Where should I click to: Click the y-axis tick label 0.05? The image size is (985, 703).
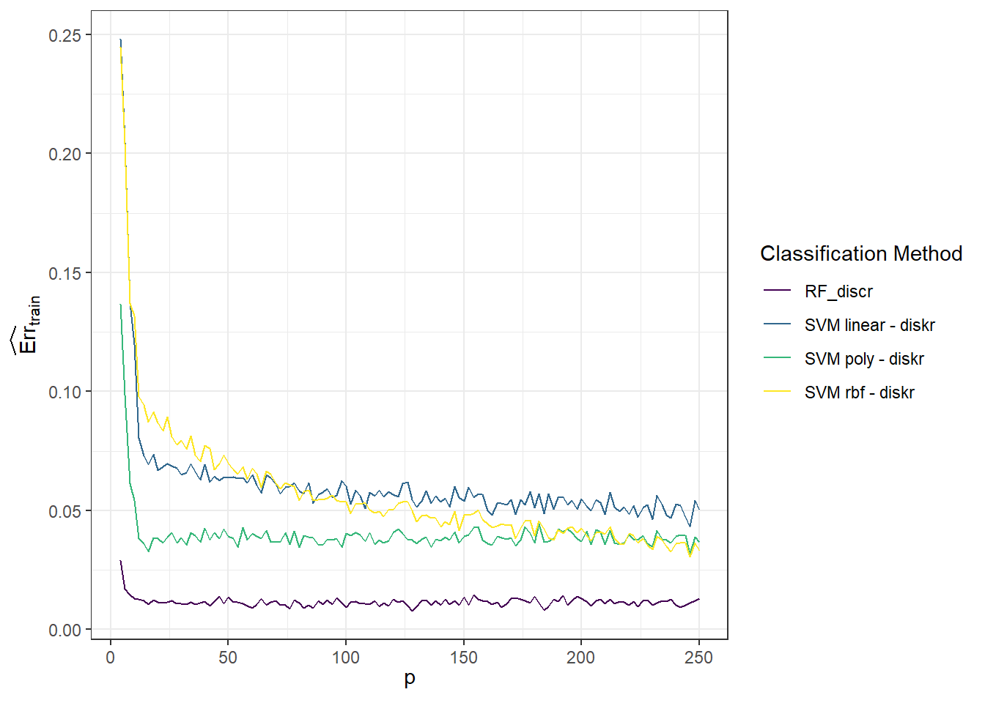pyautogui.click(x=65, y=511)
